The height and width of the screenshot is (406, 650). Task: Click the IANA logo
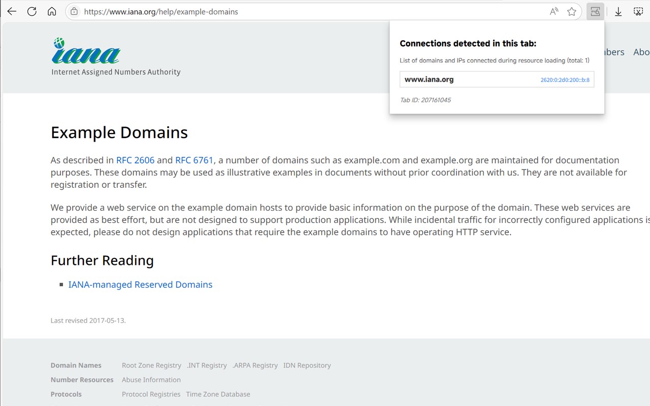(86, 52)
